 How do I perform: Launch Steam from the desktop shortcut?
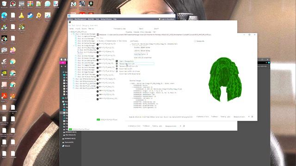(30, 15)
